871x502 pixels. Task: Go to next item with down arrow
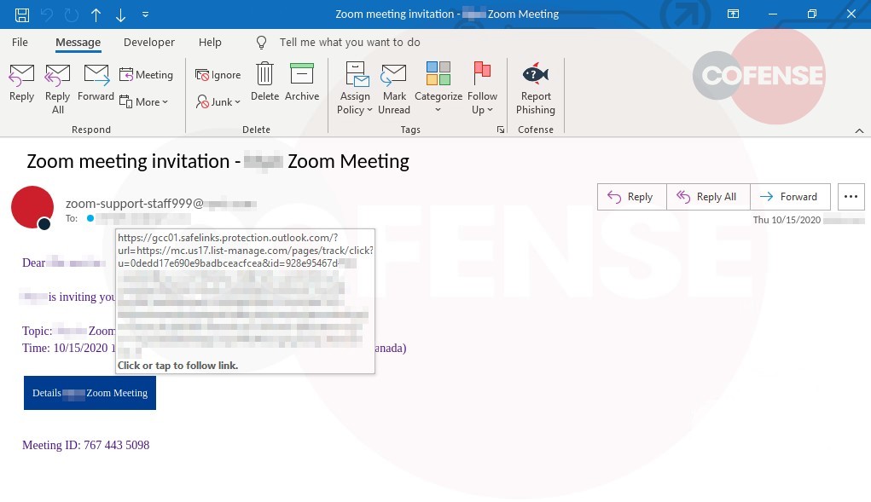120,14
